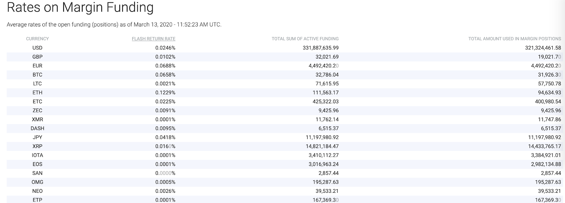This screenshot has width=565, height=203.
Task: Sort by the Flash Return Rate header
Action: click(x=154, y=39)
